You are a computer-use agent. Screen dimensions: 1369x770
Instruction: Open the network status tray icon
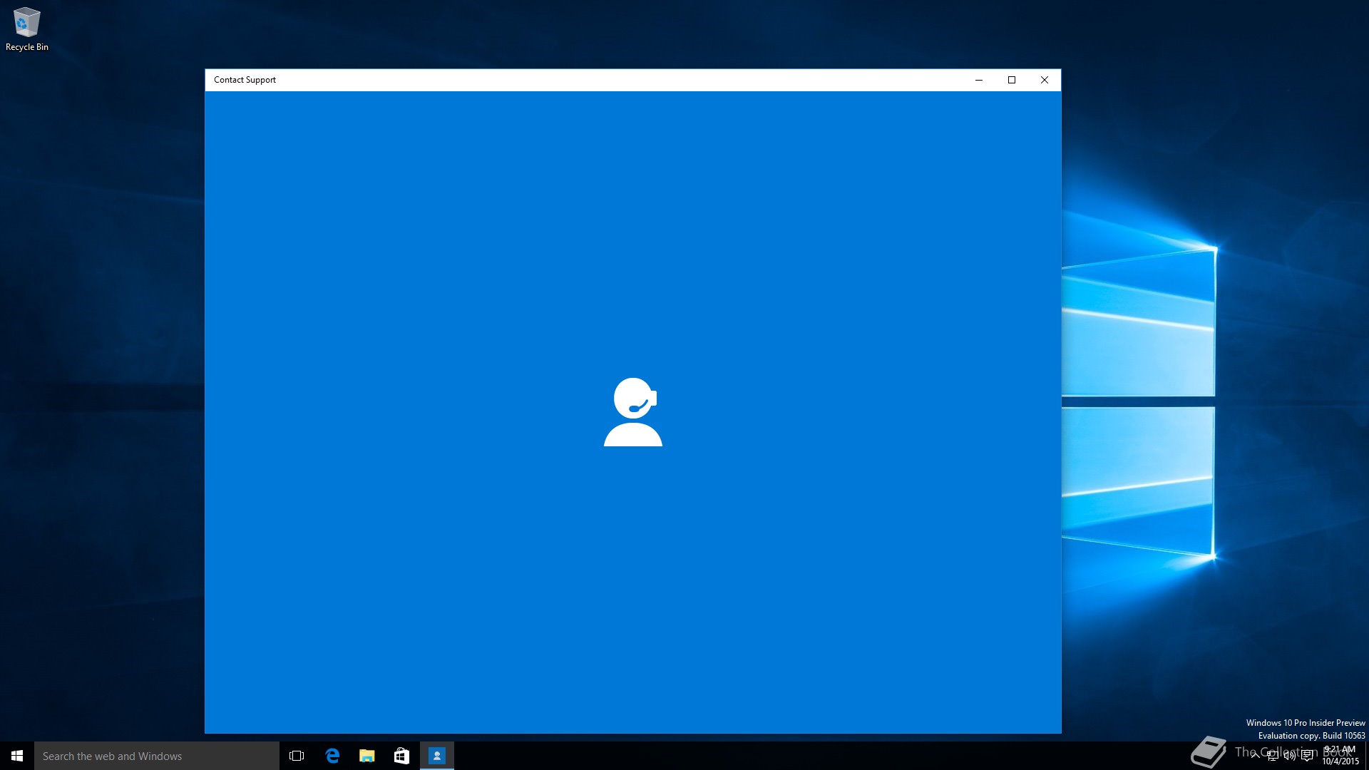[1273, 756]
